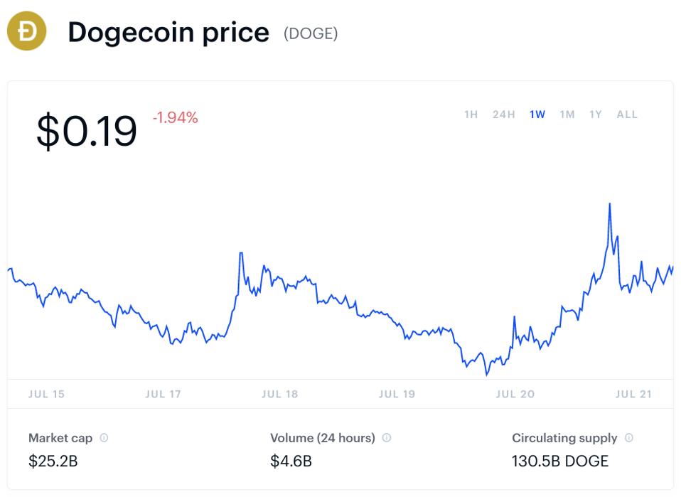Click the JUL 18 date label
The width and height of the screenshot is (681, 497).
point(279,394)
